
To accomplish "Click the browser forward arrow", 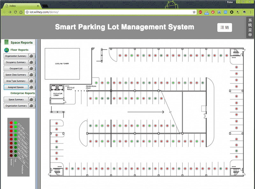I will click(10, 12).
